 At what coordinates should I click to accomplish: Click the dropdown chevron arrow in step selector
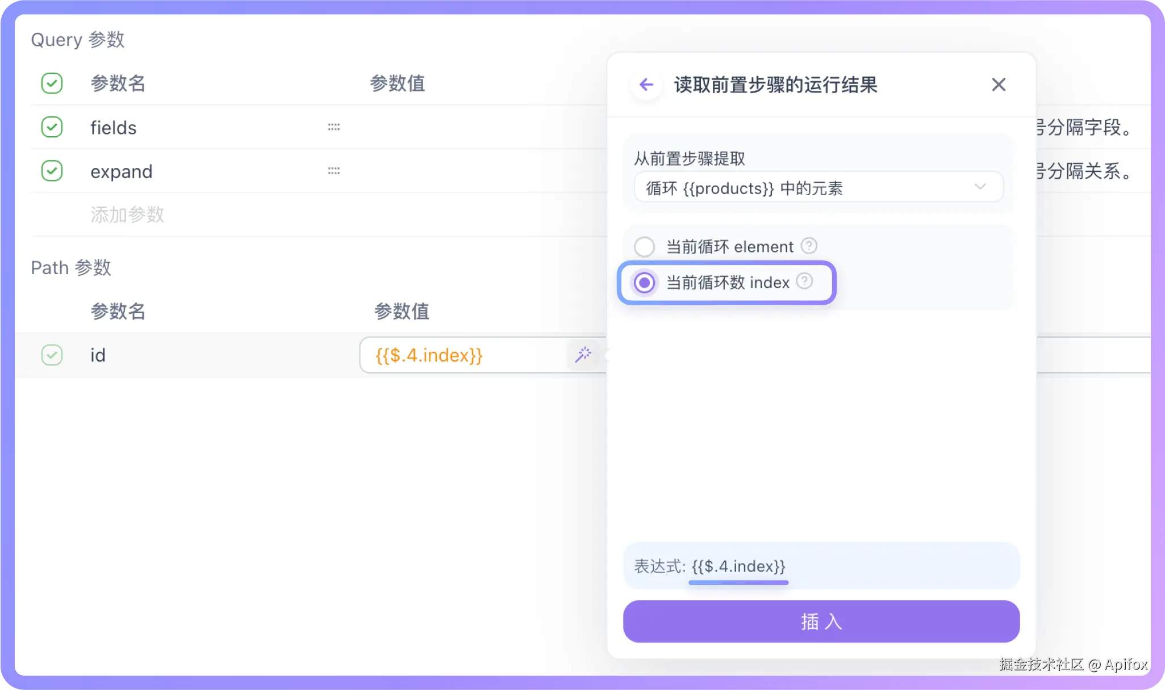[979, 187]
